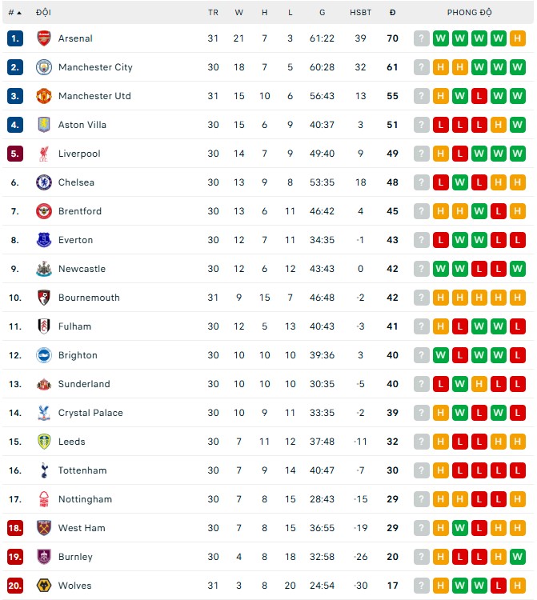Click West Ham's position 18 rank badge
Screen dimensions: 537x600
[x=15, y=528]
